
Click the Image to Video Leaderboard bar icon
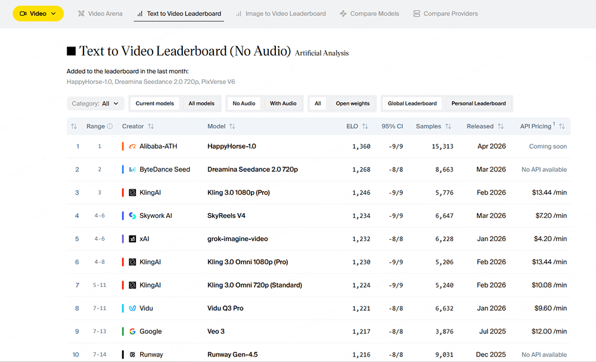click(x=239, y=14)
